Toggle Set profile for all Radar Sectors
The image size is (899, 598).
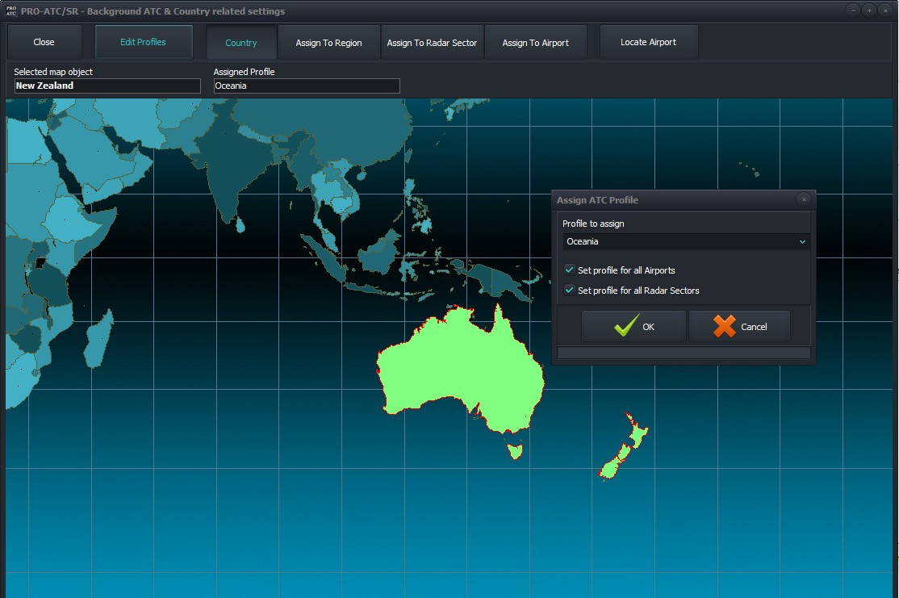click(569, 290)
